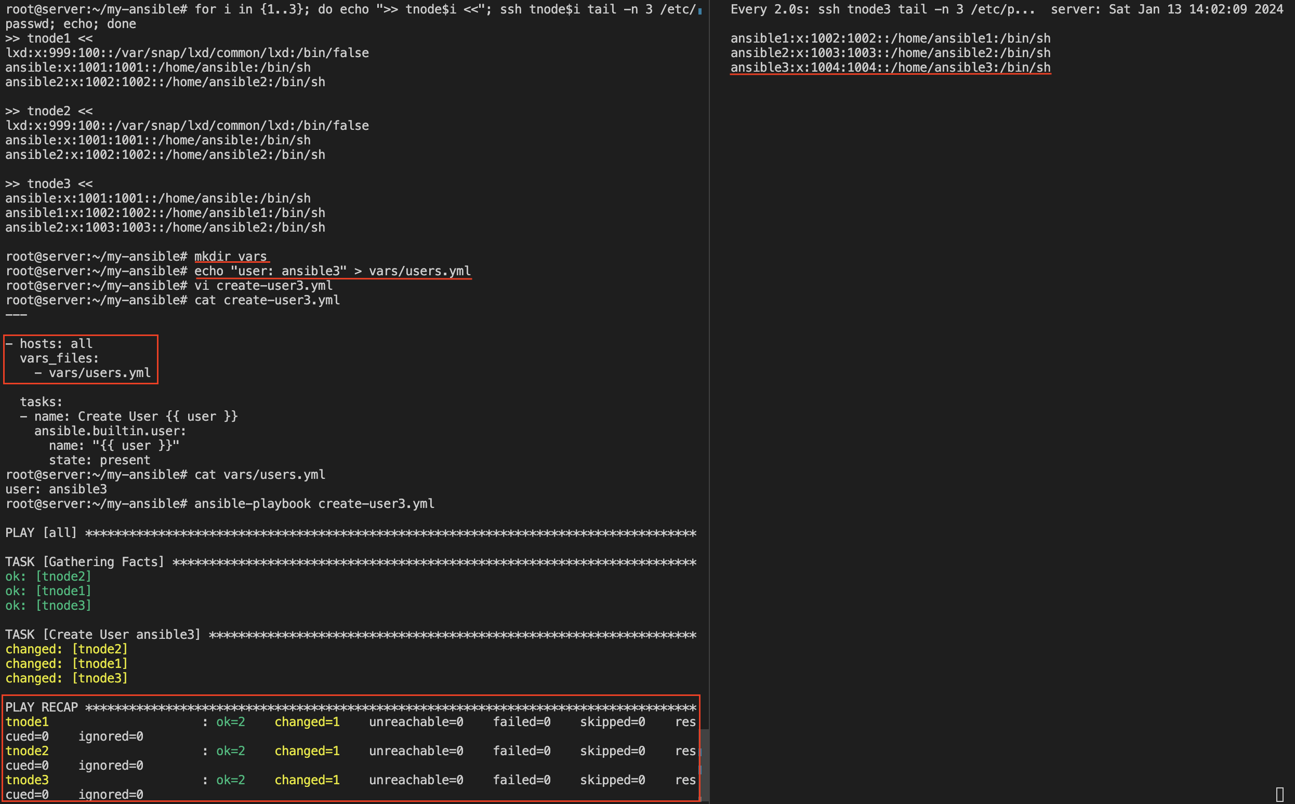Screen dimensions: 1295x804
Task: Click the ansible1 entry in right pane
Action: [890, 38]
